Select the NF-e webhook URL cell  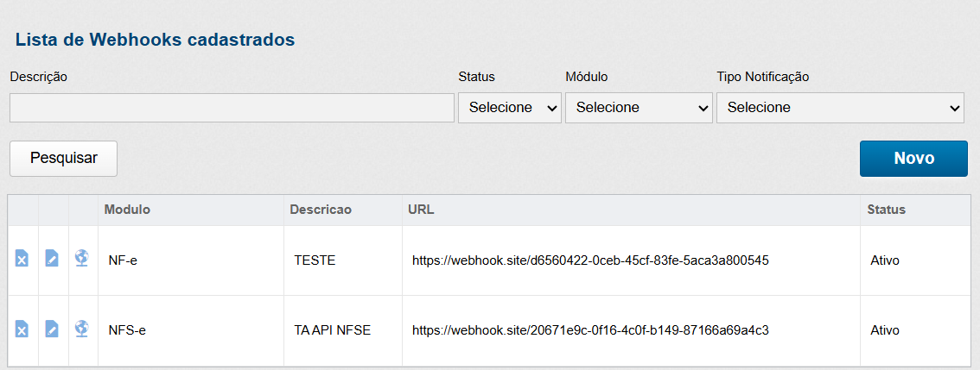tap(590, 260)
